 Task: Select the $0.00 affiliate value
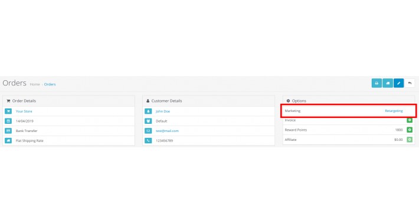[x=398, y=140]
